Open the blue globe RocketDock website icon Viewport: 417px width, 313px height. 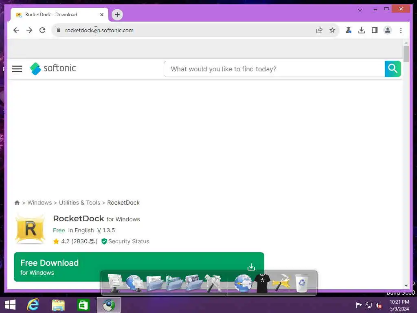243,284
